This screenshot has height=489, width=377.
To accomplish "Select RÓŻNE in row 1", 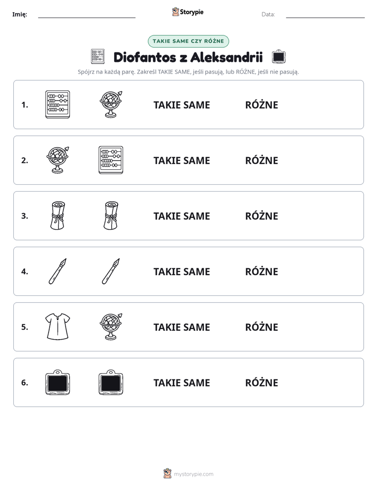I will click(x=261, y=105).
